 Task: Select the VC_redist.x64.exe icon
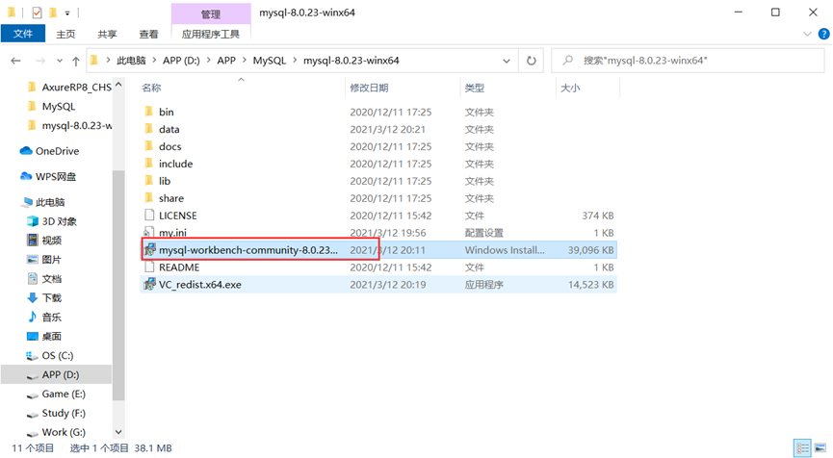150,284
